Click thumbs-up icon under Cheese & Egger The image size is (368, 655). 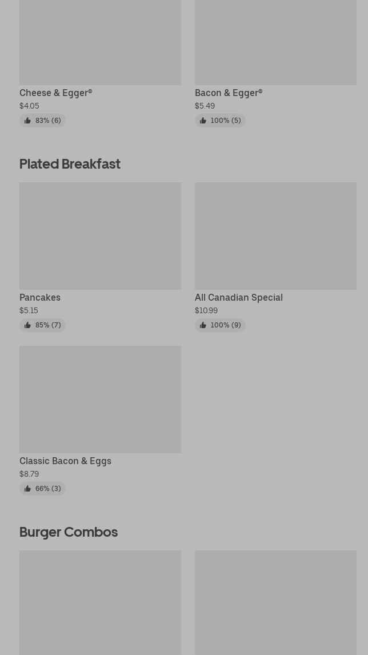click(27, 121)
